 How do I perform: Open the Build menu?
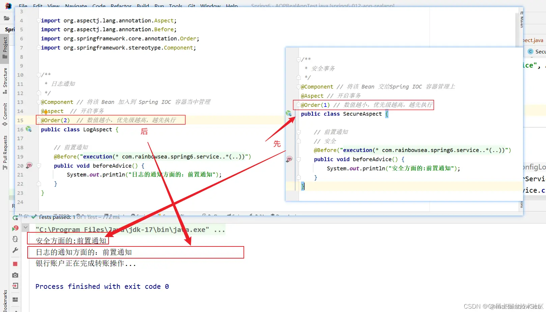(143, 6)
